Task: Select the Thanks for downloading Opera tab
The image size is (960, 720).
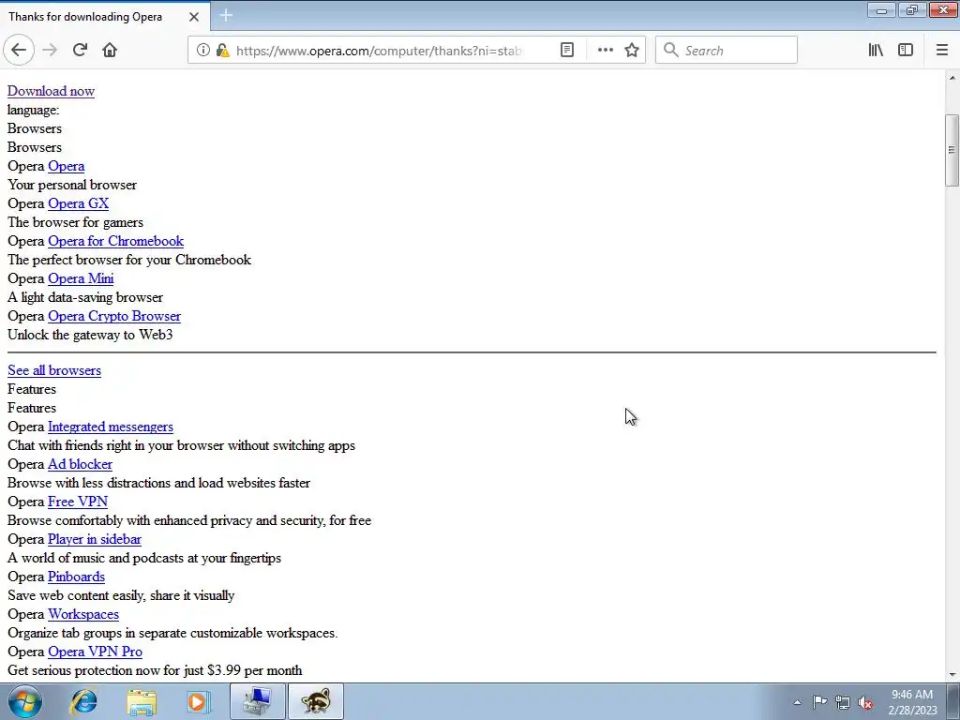Action: pyautogui.click(x=105, y=17)
